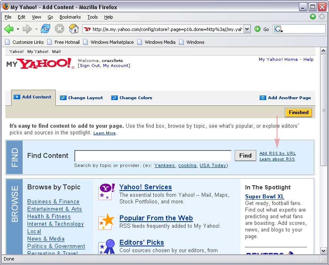The image size is (329, 265).
Task: Open the Back button history dropdown arrow
Action: point(18,29)
